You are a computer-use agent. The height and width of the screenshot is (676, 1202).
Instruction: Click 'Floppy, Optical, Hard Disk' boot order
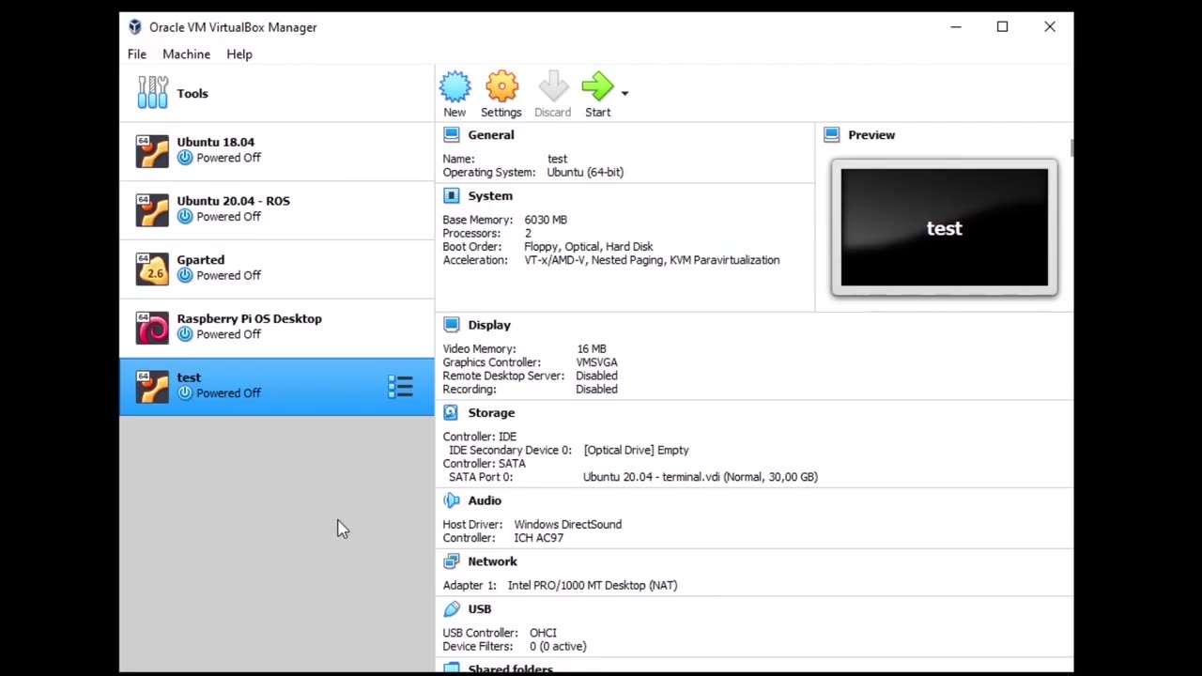588,247
